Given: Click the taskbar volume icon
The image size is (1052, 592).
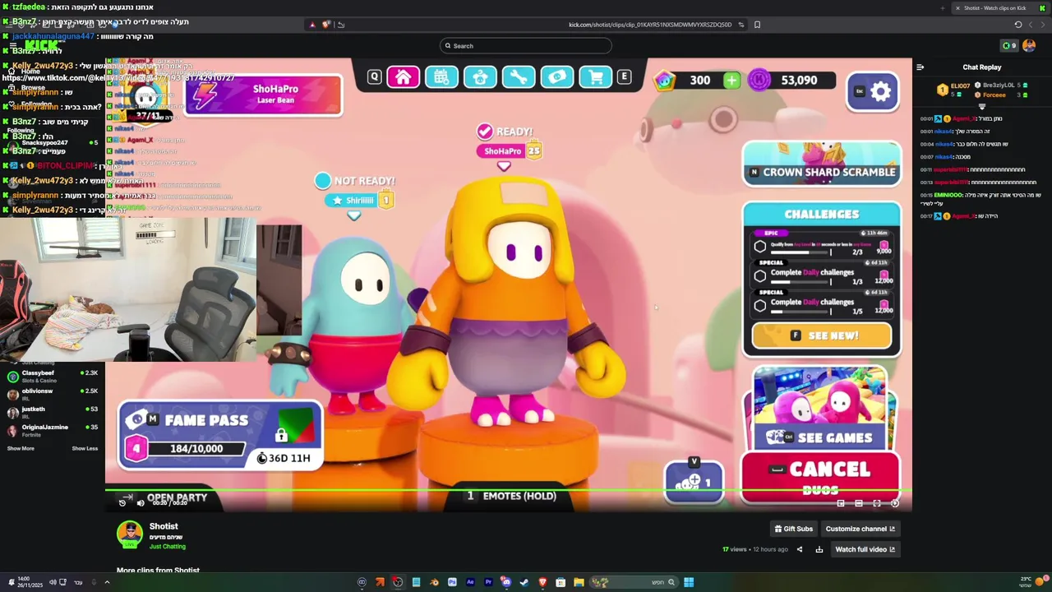Looking at the screenshot, I should click(x=52, y=582).
